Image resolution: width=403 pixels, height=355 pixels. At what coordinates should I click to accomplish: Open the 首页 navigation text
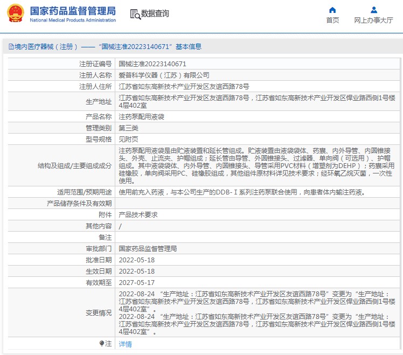click(x=332, y=20)
